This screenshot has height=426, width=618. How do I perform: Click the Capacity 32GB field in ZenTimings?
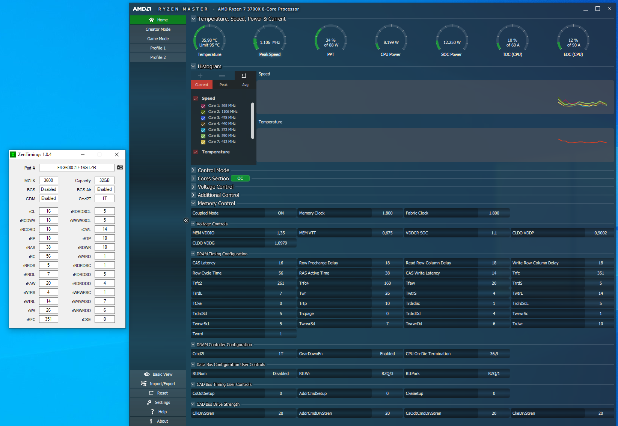105,180
